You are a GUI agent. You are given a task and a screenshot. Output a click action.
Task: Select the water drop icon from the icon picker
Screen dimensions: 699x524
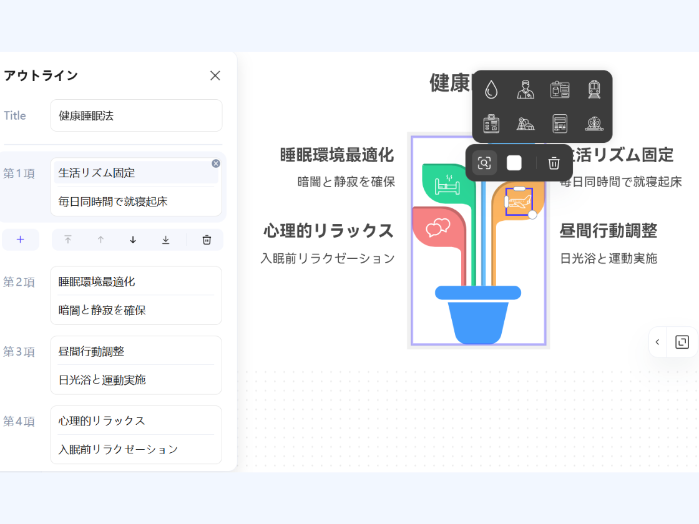(x=492, y=89)
